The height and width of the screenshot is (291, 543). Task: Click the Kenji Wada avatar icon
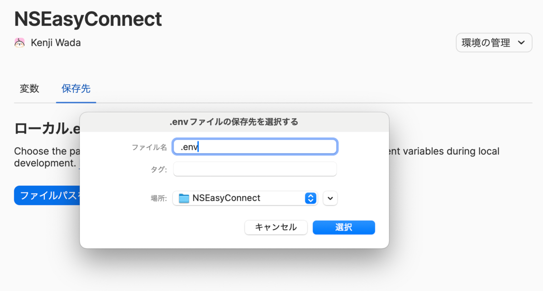coord(19,43)
